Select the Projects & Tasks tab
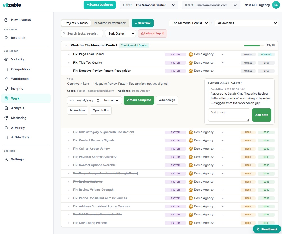The image size is (282, 234). [x=76, y=23]
